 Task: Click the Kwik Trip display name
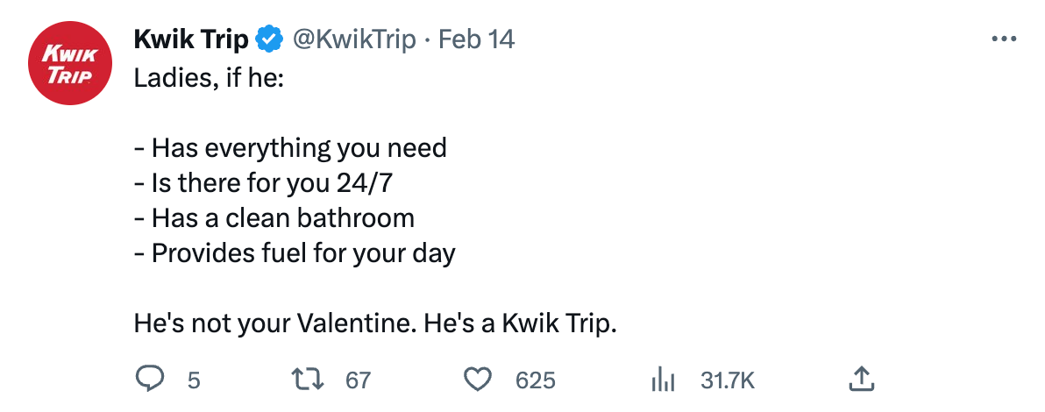[190, 39]
